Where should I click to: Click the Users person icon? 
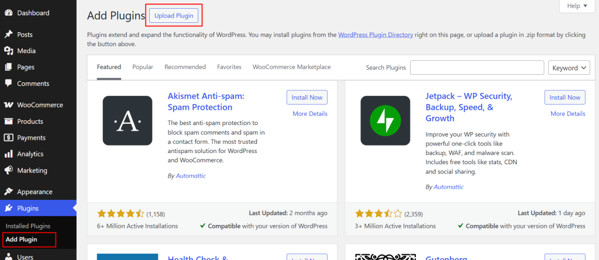tap(8, 256)
